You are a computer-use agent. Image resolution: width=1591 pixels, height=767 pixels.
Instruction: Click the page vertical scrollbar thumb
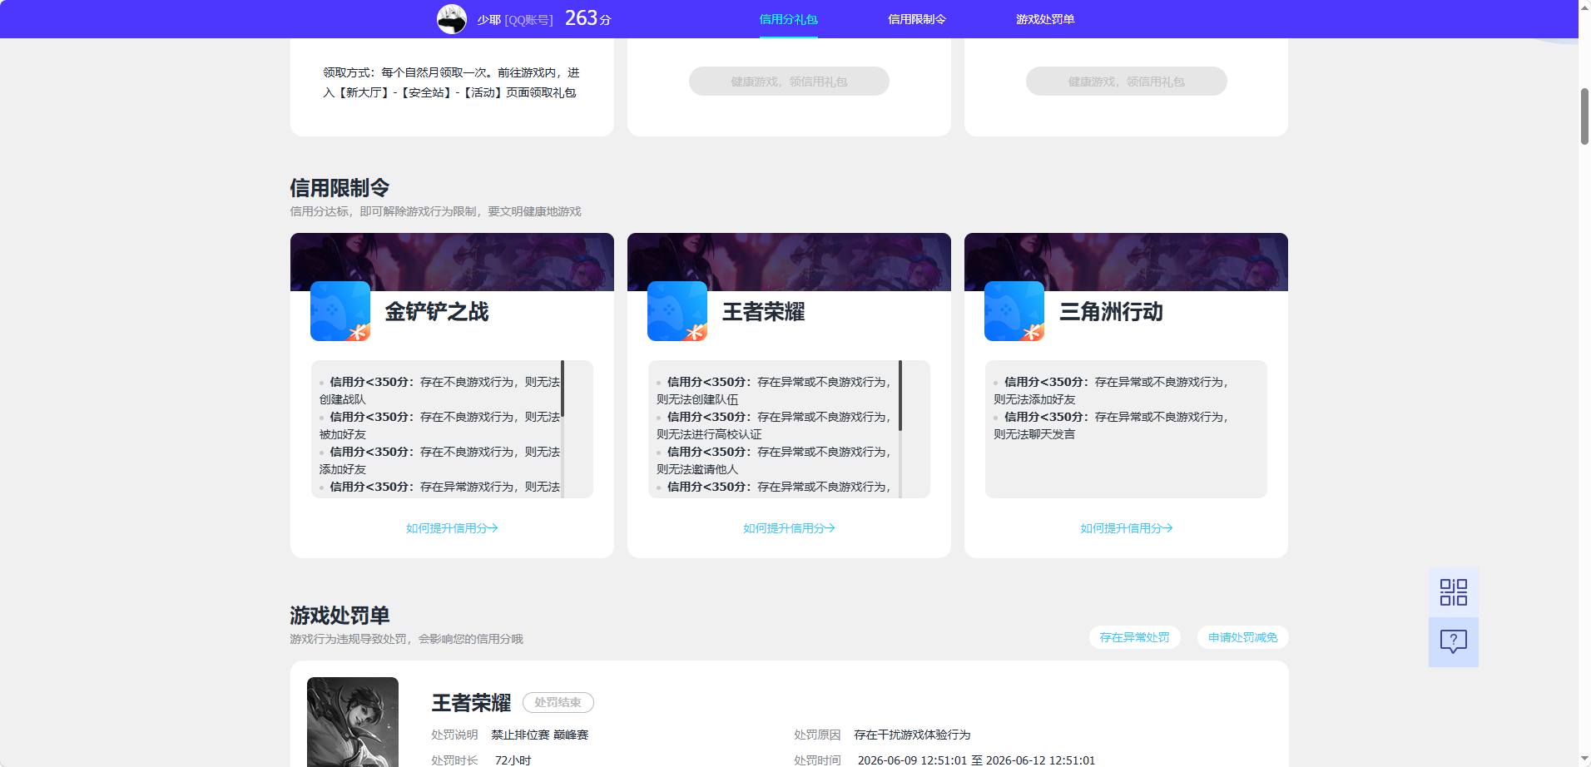coord(1584,116)
